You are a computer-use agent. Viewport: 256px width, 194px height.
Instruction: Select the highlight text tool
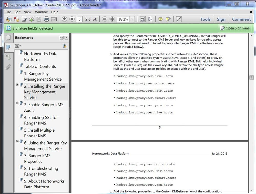(168, 19)
